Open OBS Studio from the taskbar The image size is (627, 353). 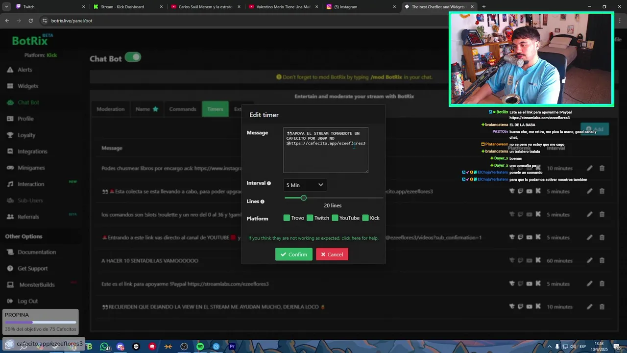coord(184,347)
